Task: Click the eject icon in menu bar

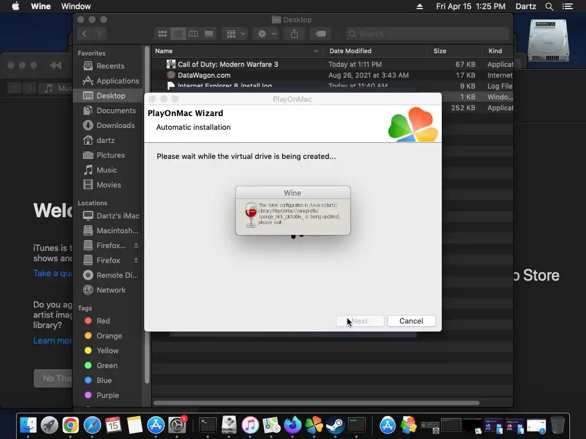Action: tap(419, 6)
